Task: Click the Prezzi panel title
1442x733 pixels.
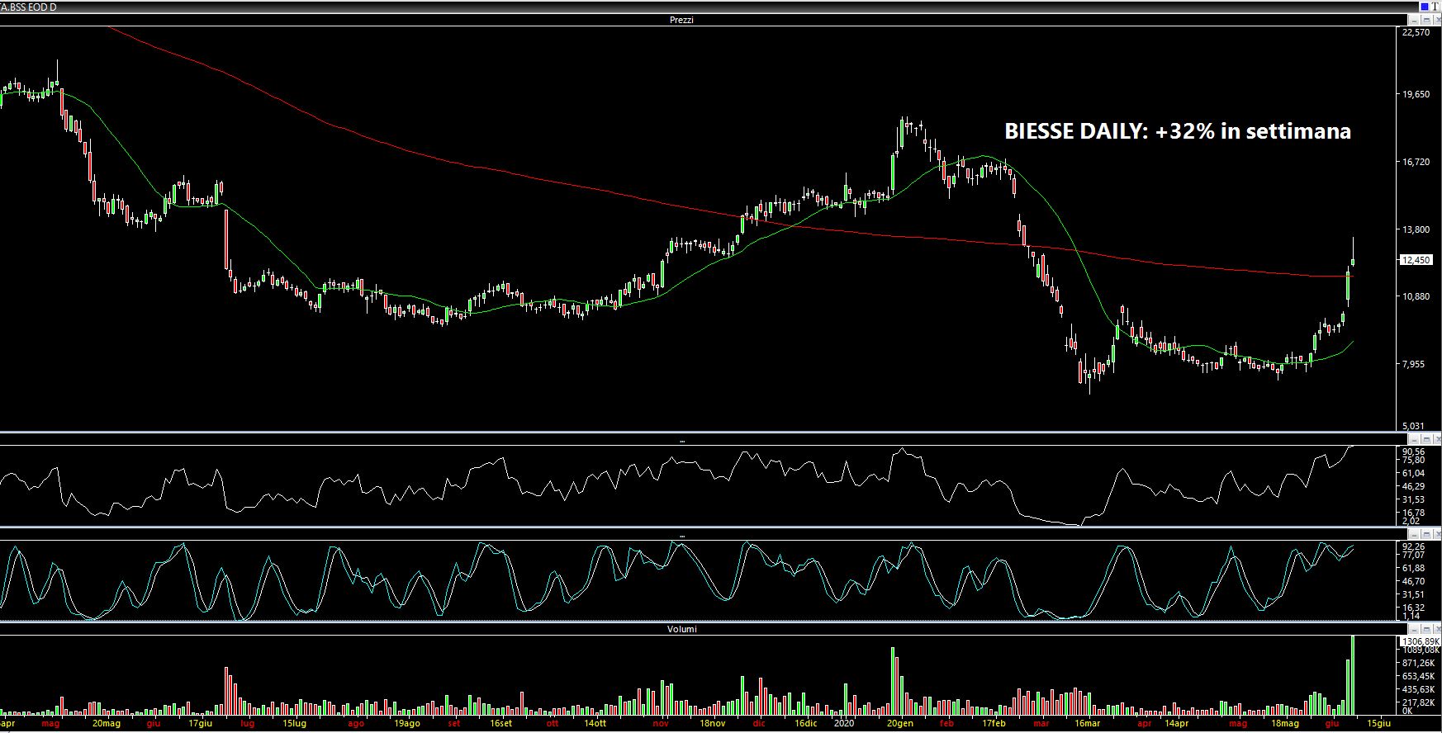Action: pos(681,19)
